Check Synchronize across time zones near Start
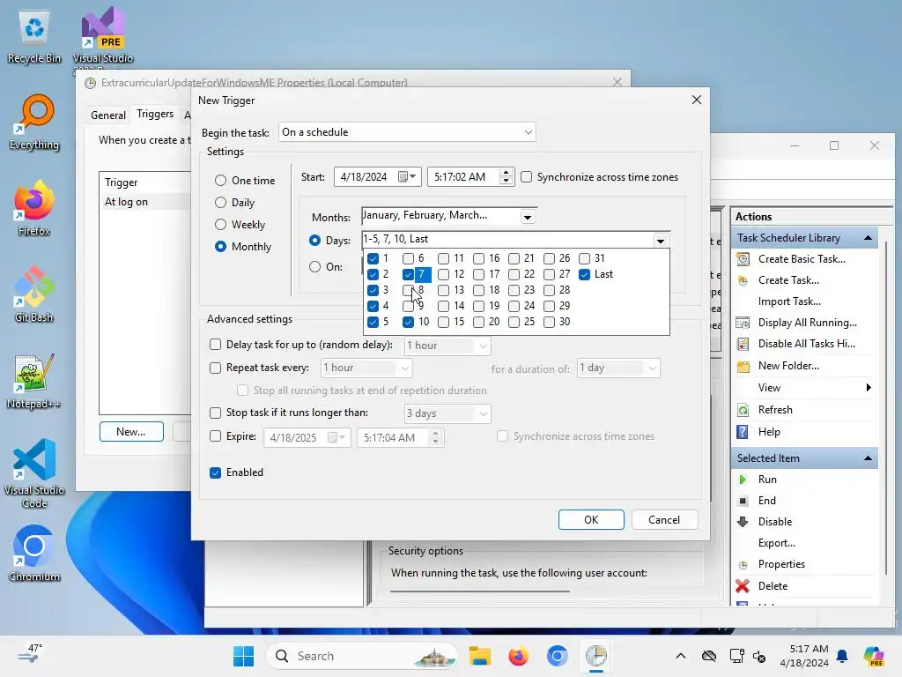 pos(527,176)
